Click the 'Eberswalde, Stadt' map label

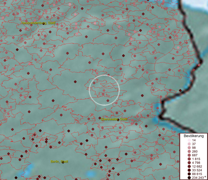tap(114, 119)
